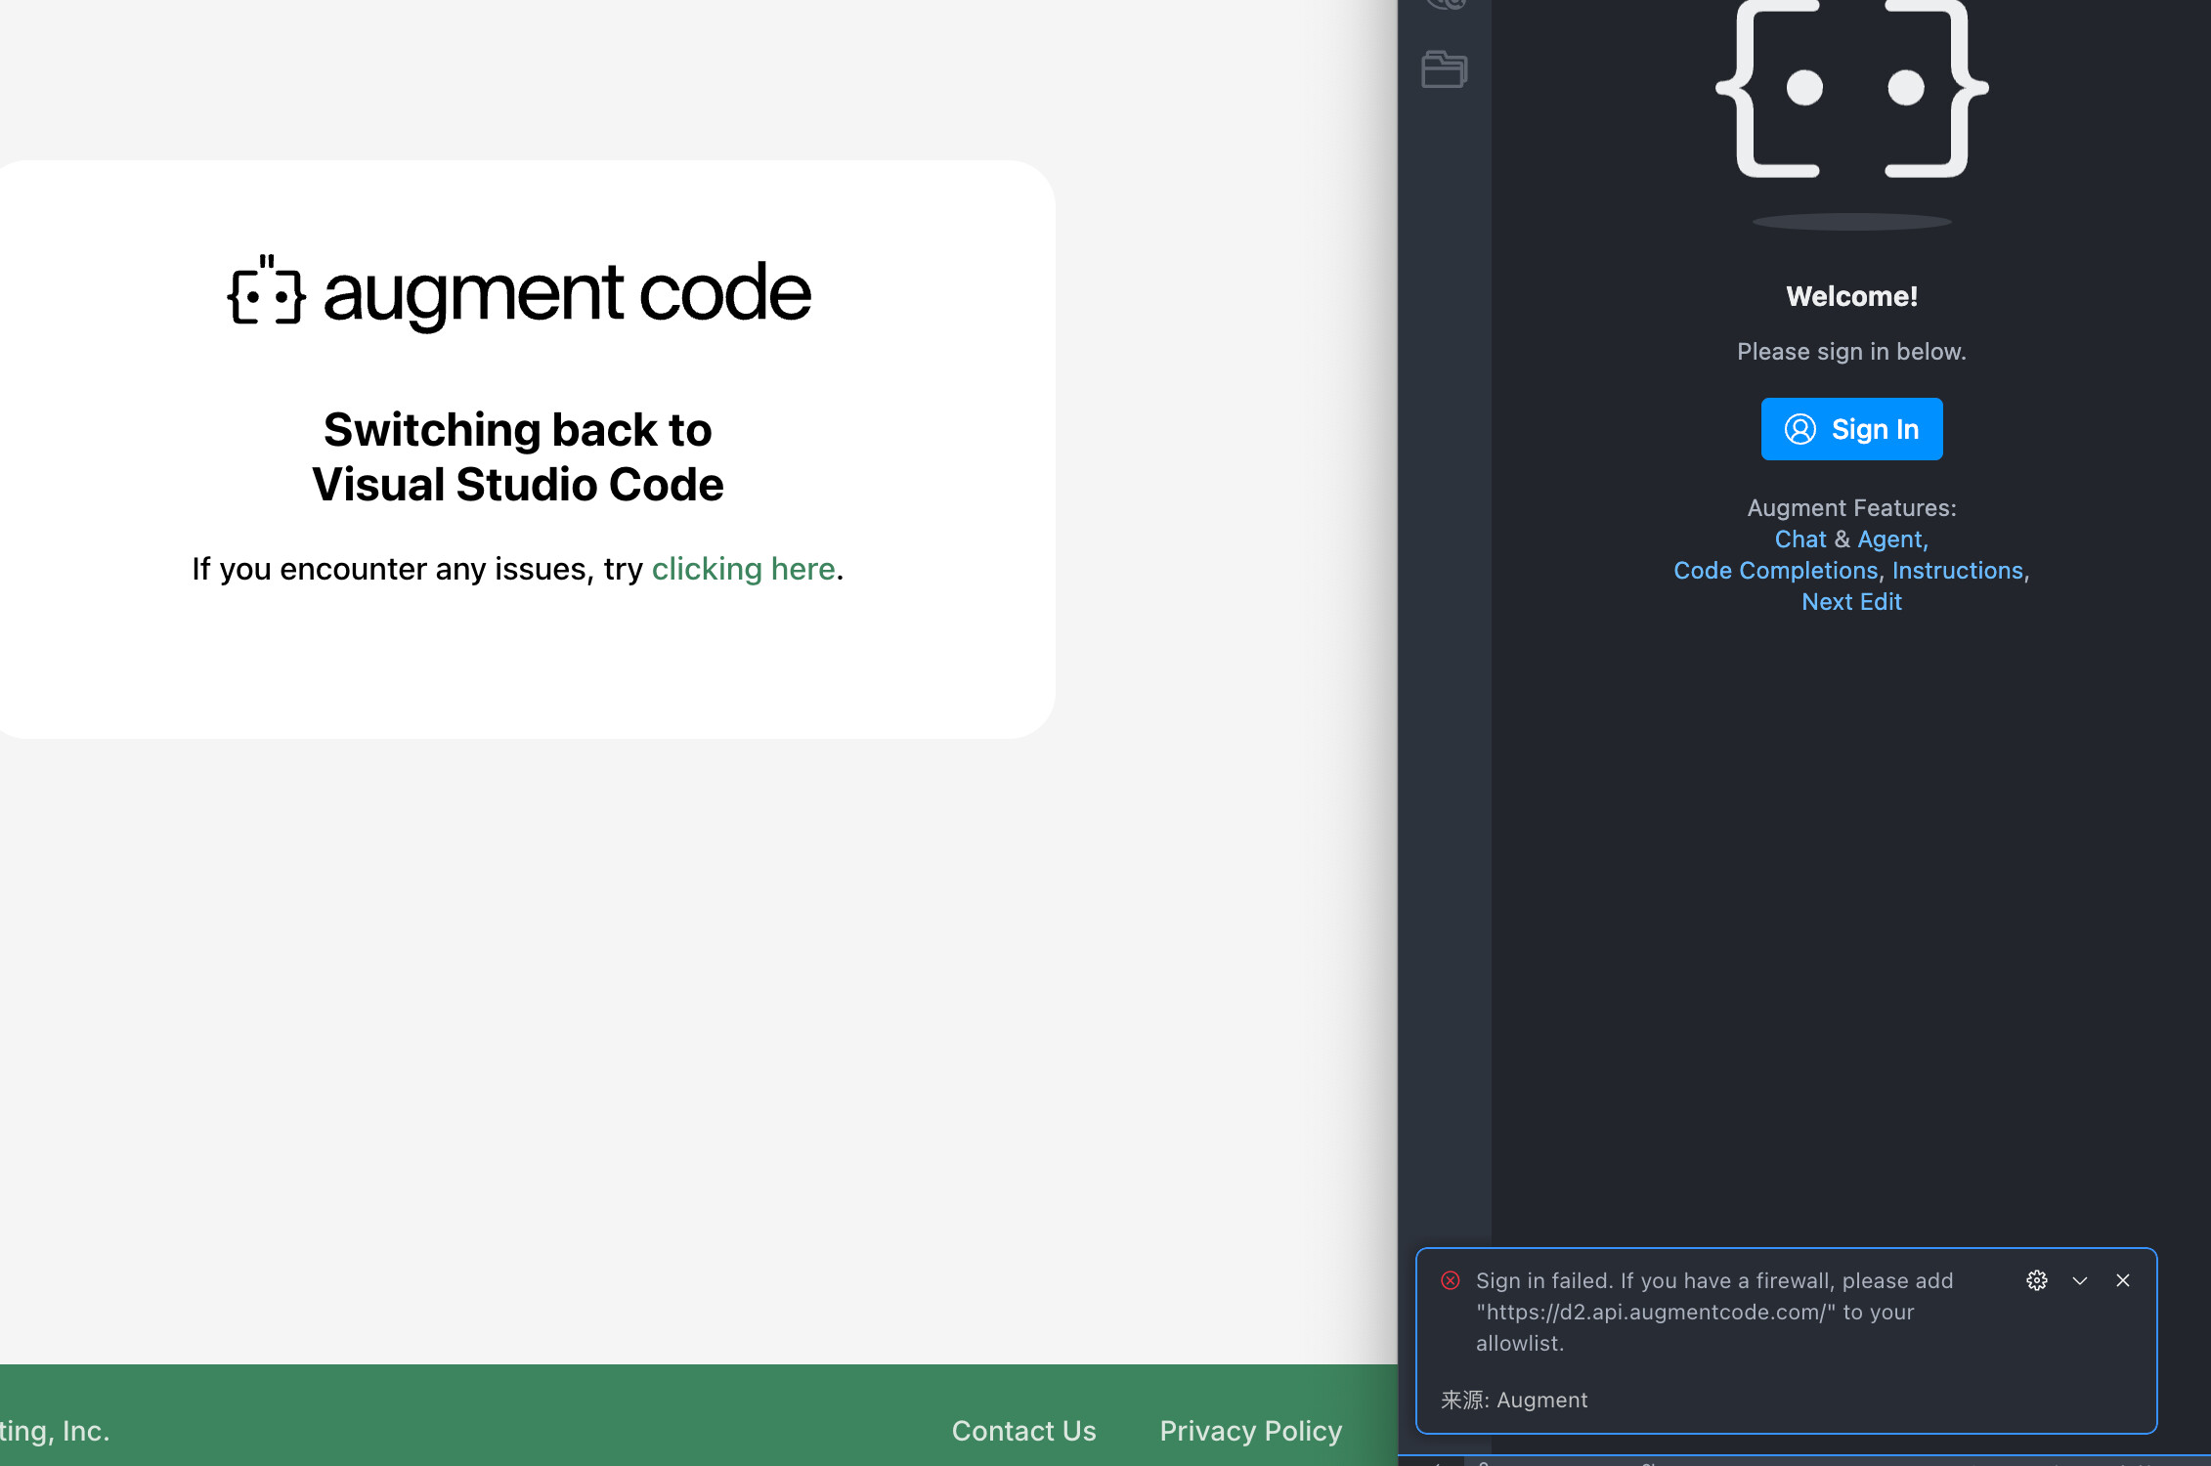Click the 'Welcome!' heading
This screenshot has height=1466, width=2211.
(x=1851, y=296)
